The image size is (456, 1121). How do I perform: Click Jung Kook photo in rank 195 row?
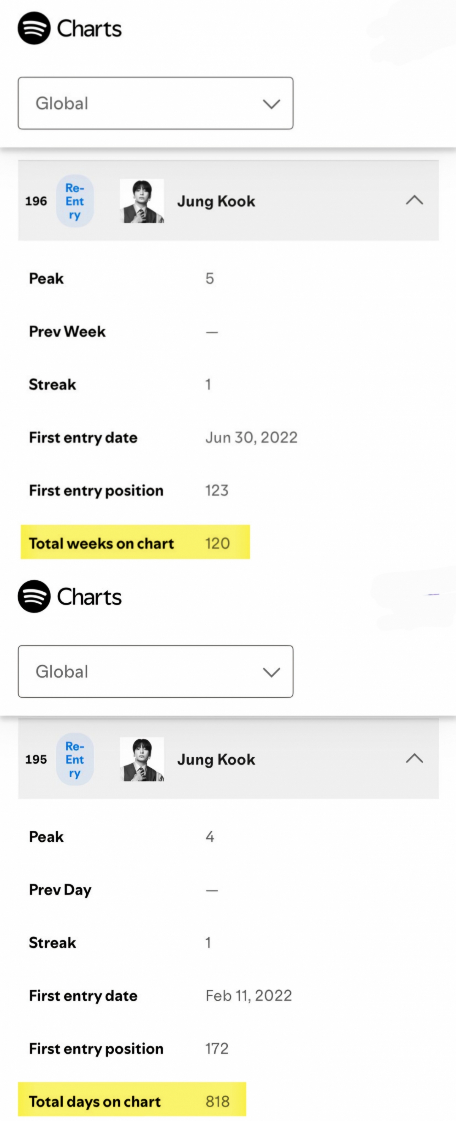[142, 759]
